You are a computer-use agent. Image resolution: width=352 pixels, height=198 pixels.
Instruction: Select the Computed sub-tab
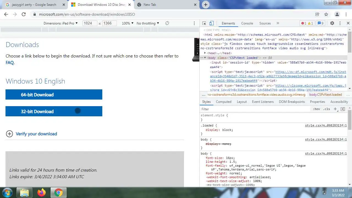pos(224,102)
